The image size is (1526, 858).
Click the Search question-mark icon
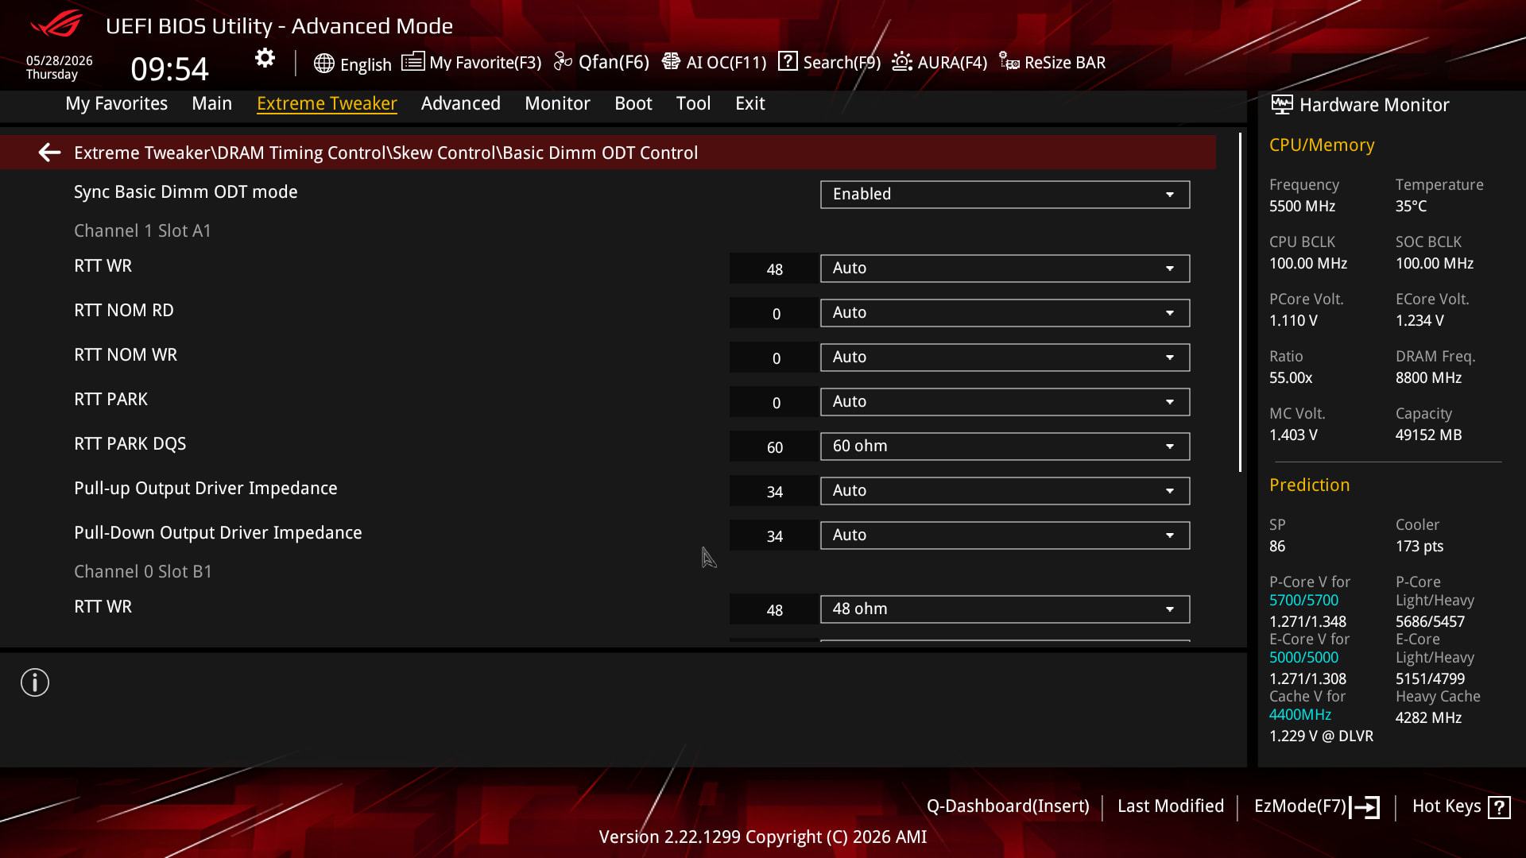click(788, 61)
